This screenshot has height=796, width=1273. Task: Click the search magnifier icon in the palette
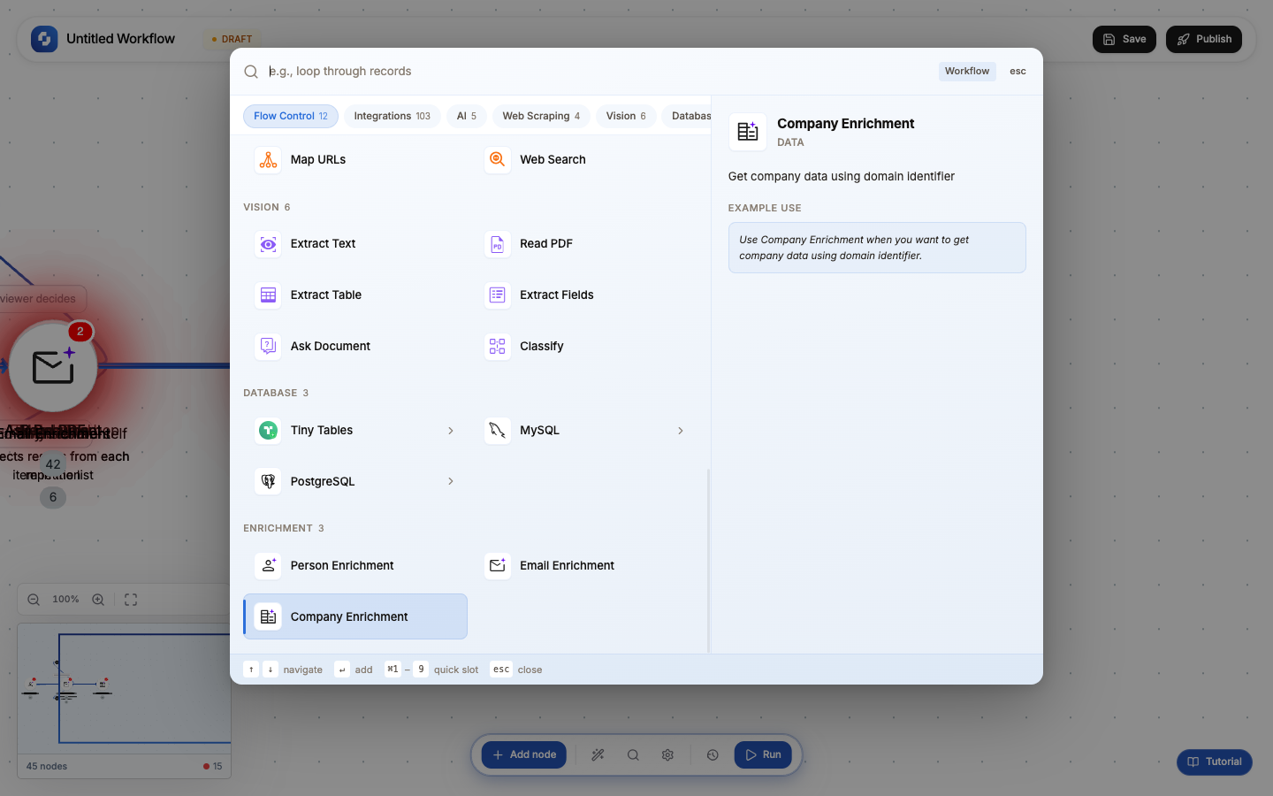[251, 72]
